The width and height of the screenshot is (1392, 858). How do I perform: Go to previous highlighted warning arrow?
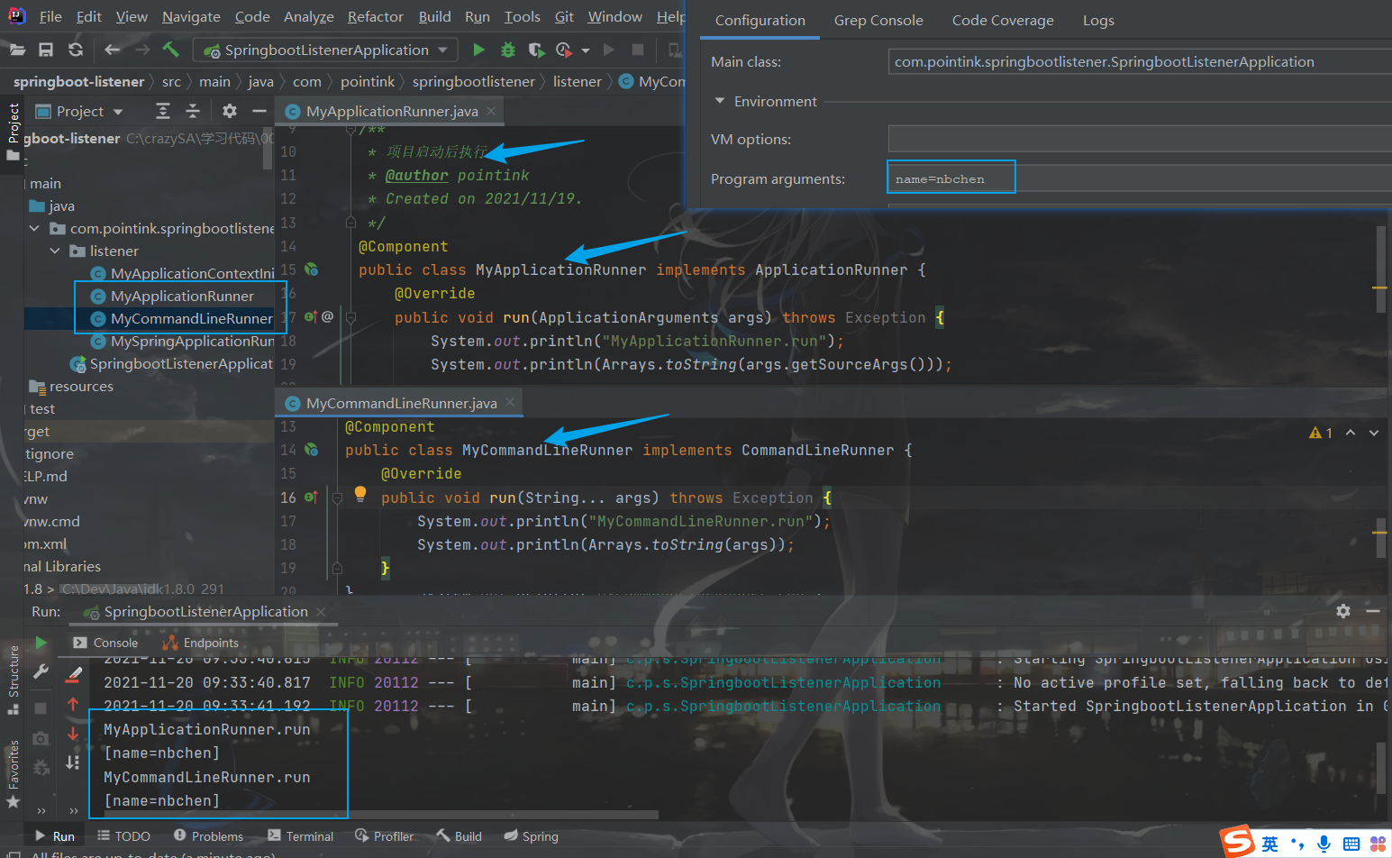[x=1351, y=433]
